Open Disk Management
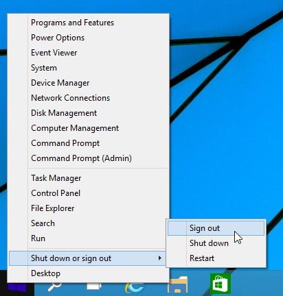This screenshot has height=296, width=283. pos(89,113)
